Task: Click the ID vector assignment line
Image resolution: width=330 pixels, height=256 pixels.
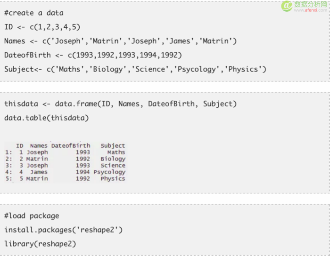Action: click(x=42, y=27)
